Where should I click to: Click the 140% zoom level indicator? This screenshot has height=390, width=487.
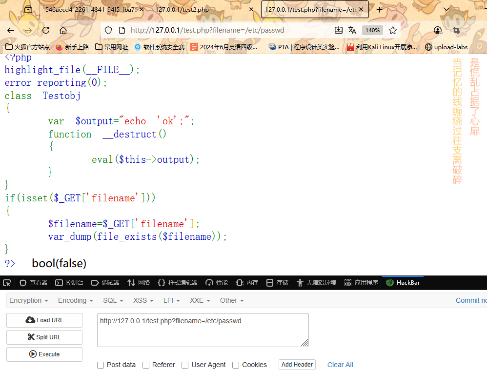point(372,30)
